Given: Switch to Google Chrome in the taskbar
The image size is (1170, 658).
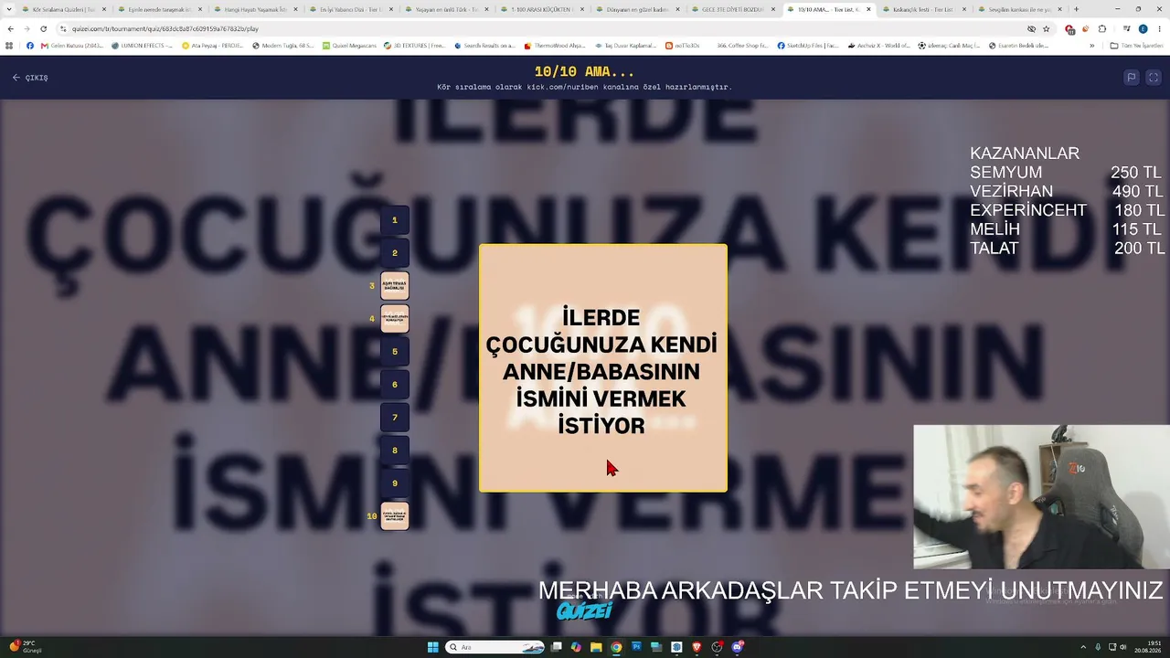Looking at the screenshot, I should coord(616,647).
